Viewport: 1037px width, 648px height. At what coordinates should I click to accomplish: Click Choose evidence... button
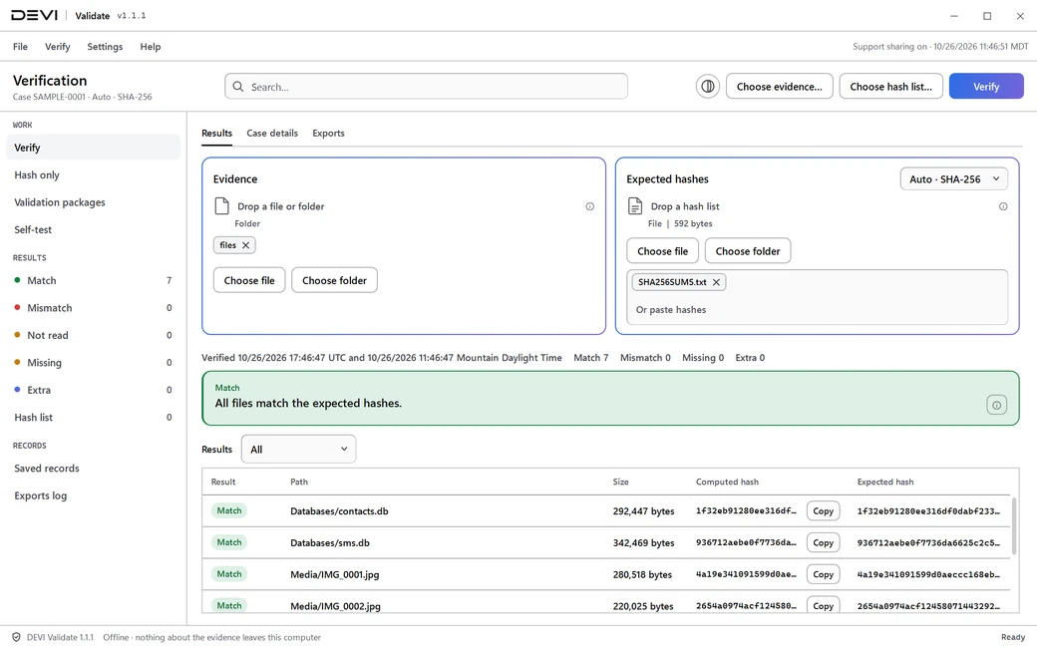779,87
